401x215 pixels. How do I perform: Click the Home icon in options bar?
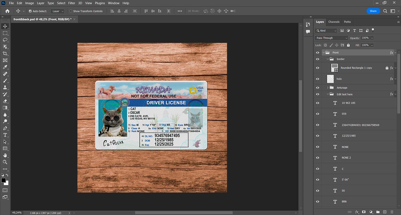(x=7, y=11)
